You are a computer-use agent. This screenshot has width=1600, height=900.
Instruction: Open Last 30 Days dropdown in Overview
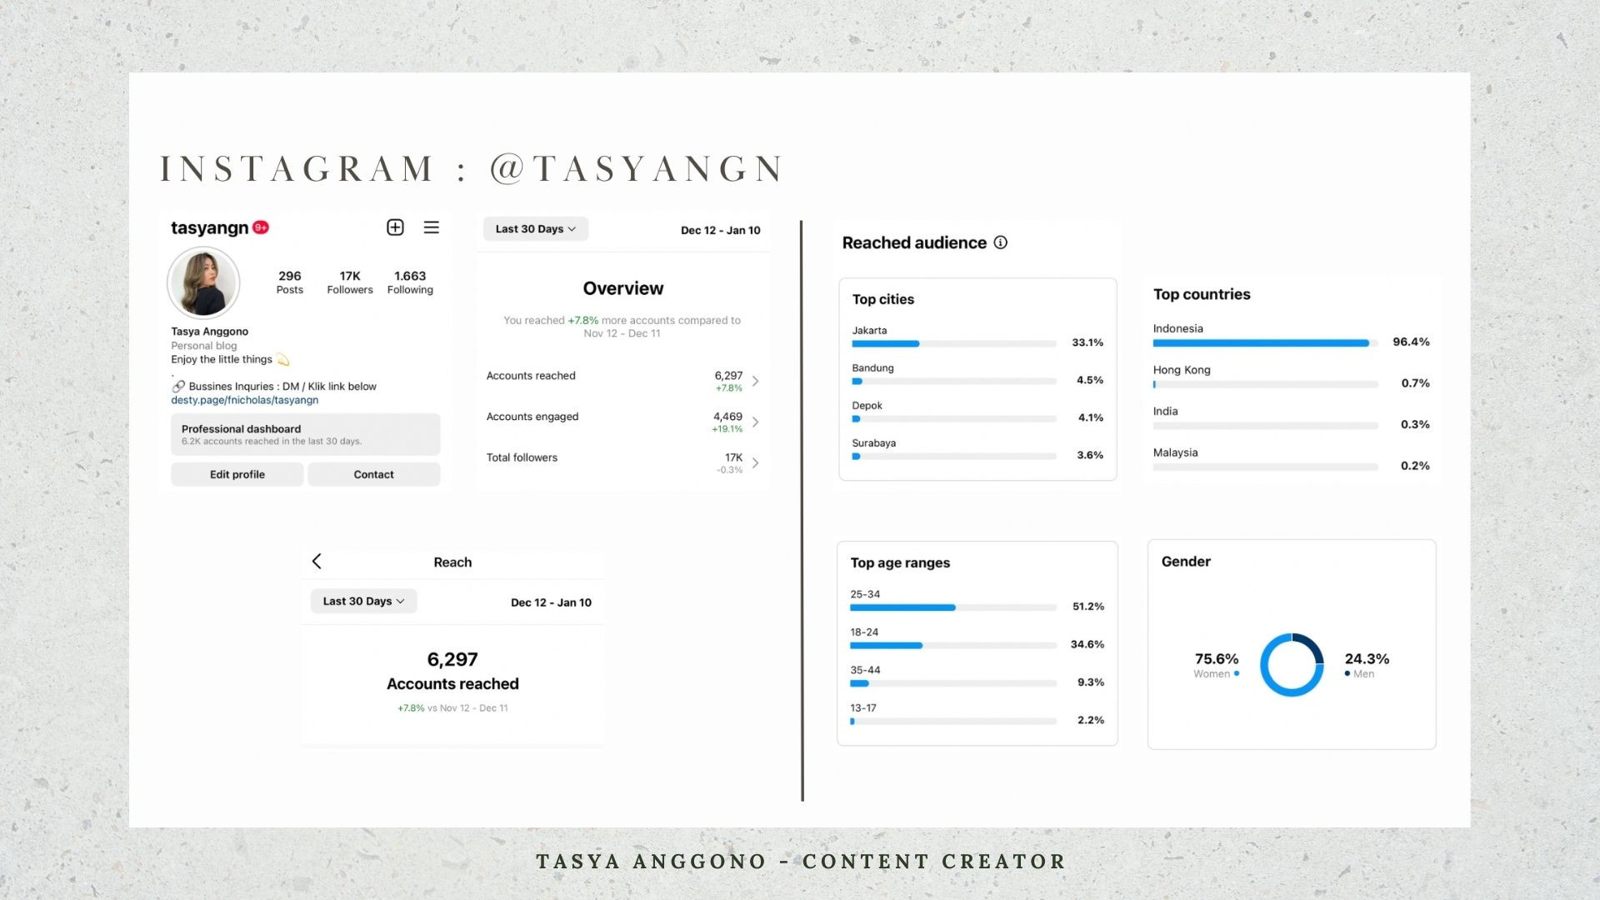[536, 229]
